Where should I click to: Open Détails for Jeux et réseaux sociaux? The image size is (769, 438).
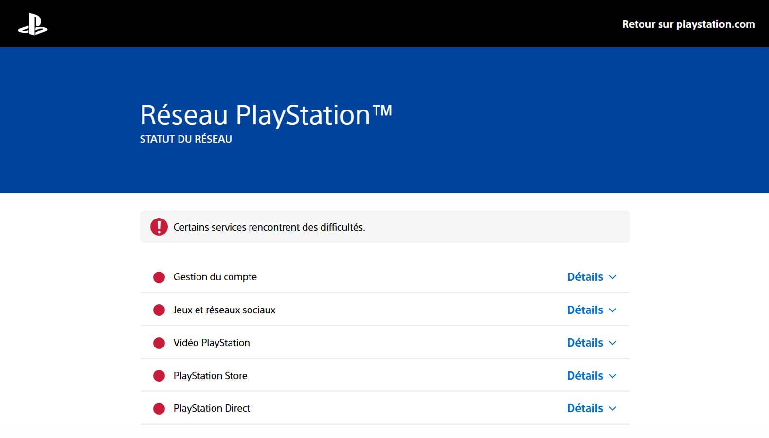click(585, 310)
